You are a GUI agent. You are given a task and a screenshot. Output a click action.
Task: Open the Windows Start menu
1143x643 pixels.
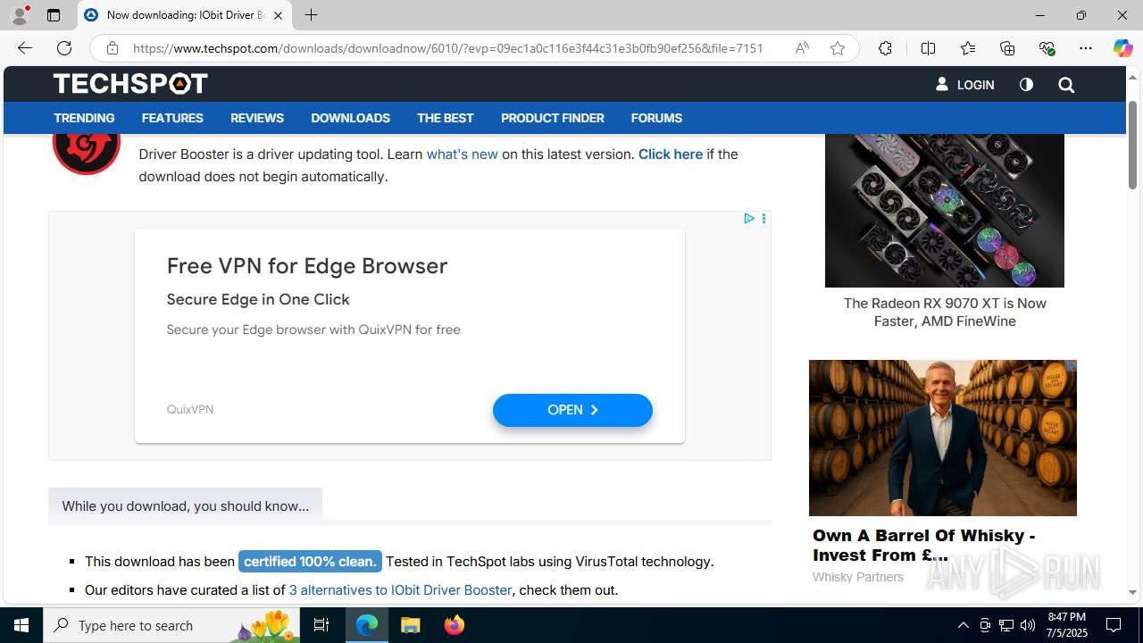click(x=21, y=625)
